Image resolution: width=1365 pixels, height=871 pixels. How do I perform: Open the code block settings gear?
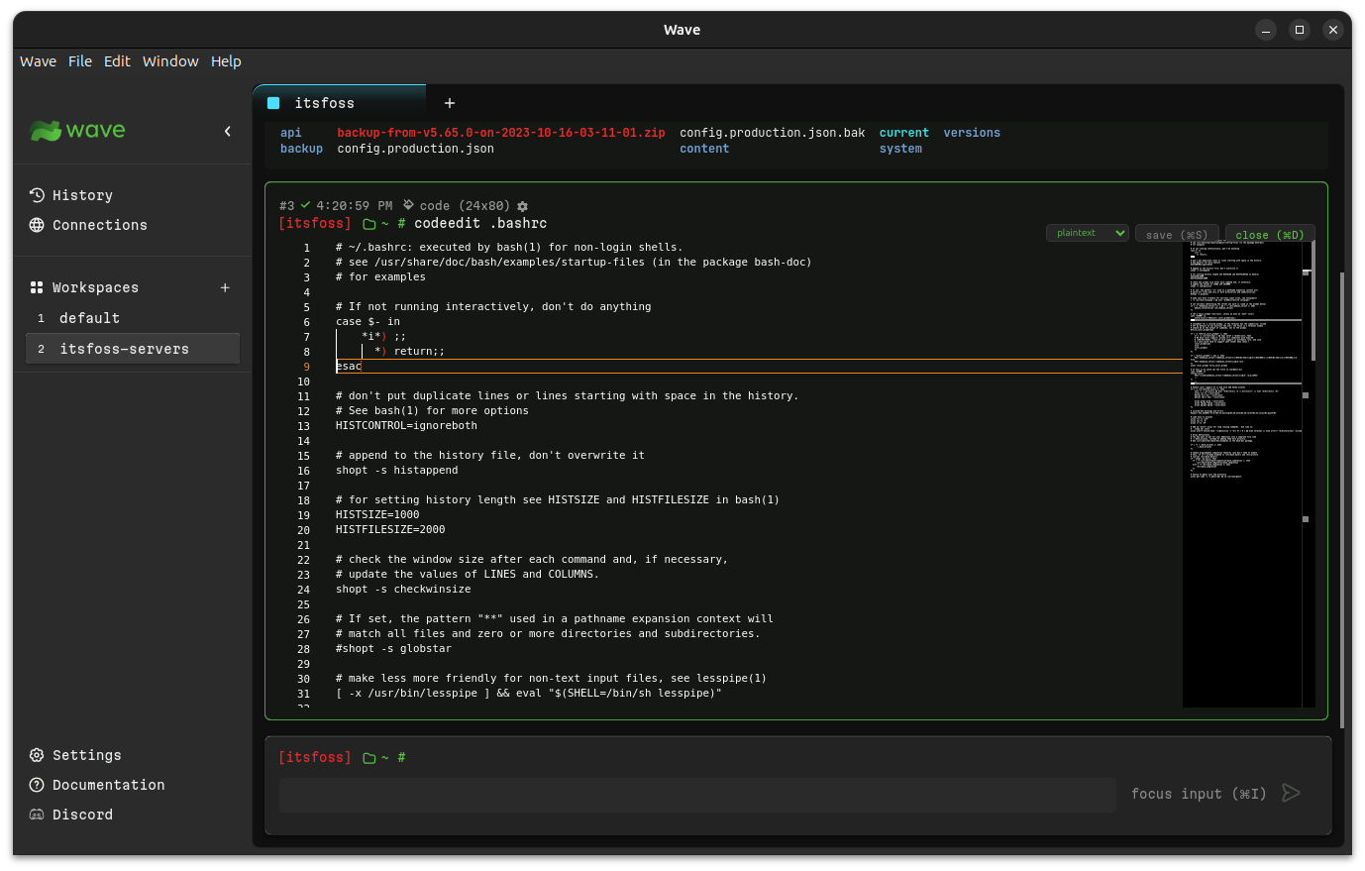point(522,206)
